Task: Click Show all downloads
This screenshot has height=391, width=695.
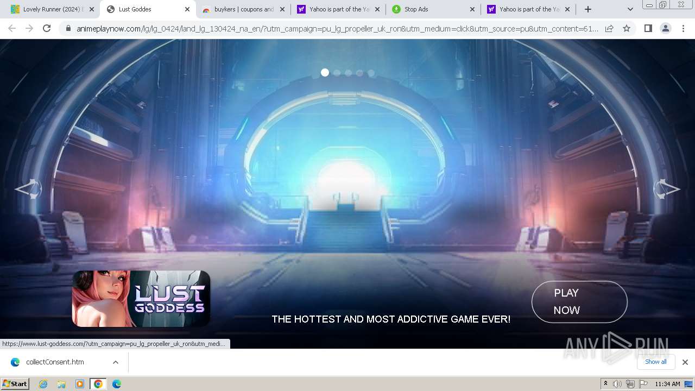Action: point(656,362)
